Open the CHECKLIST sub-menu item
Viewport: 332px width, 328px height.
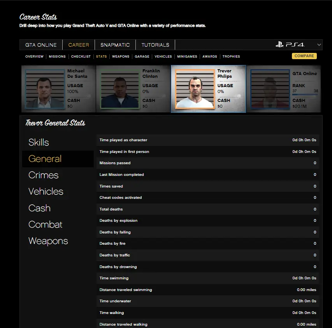[81, 56]
